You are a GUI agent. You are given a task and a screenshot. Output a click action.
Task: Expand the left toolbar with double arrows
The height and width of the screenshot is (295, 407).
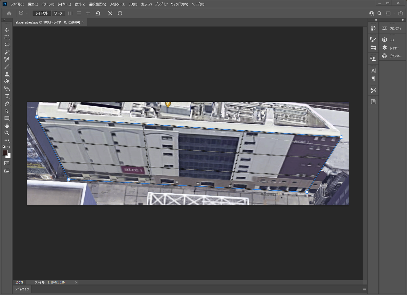[4, 20]
